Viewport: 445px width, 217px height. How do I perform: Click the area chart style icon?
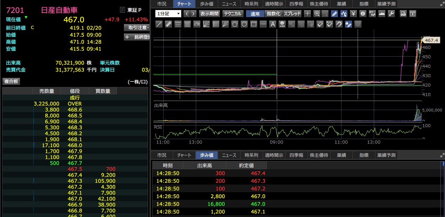(x=382, y=14)
